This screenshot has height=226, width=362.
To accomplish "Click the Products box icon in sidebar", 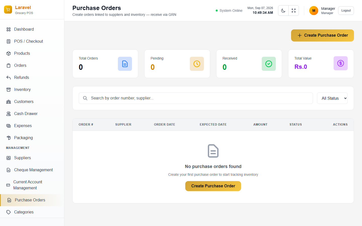I will click(9, 53).
